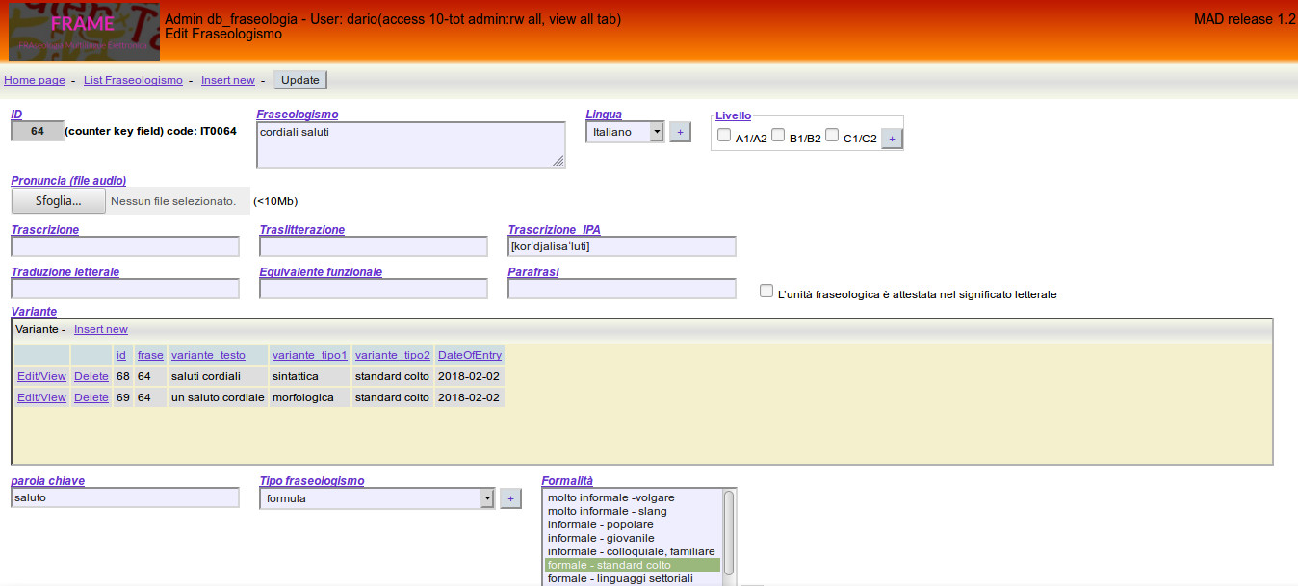Go to Home page link
1298x586 pixels.
[35, 80]
